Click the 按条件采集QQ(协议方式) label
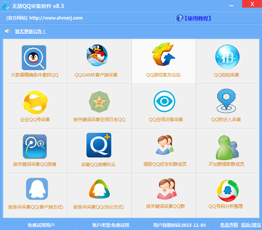The width and height of the screenshot is (262, 230). (98, 207)
